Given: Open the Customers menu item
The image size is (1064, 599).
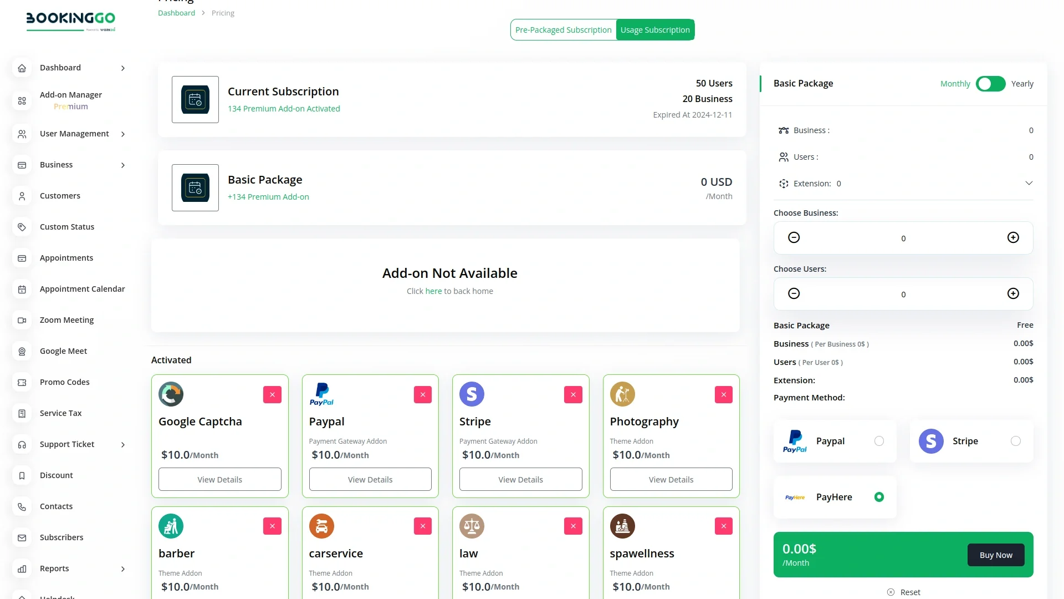Looking at the screenshot, I should click(60, 196).
